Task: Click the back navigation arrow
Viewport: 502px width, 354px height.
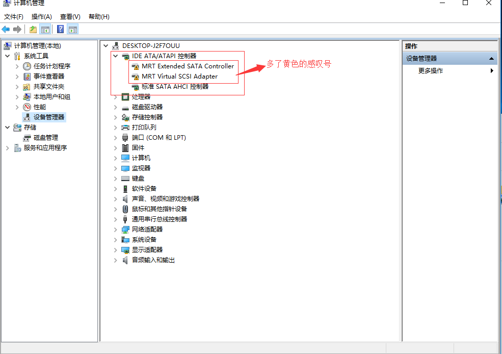Action: tap(6, 29)
